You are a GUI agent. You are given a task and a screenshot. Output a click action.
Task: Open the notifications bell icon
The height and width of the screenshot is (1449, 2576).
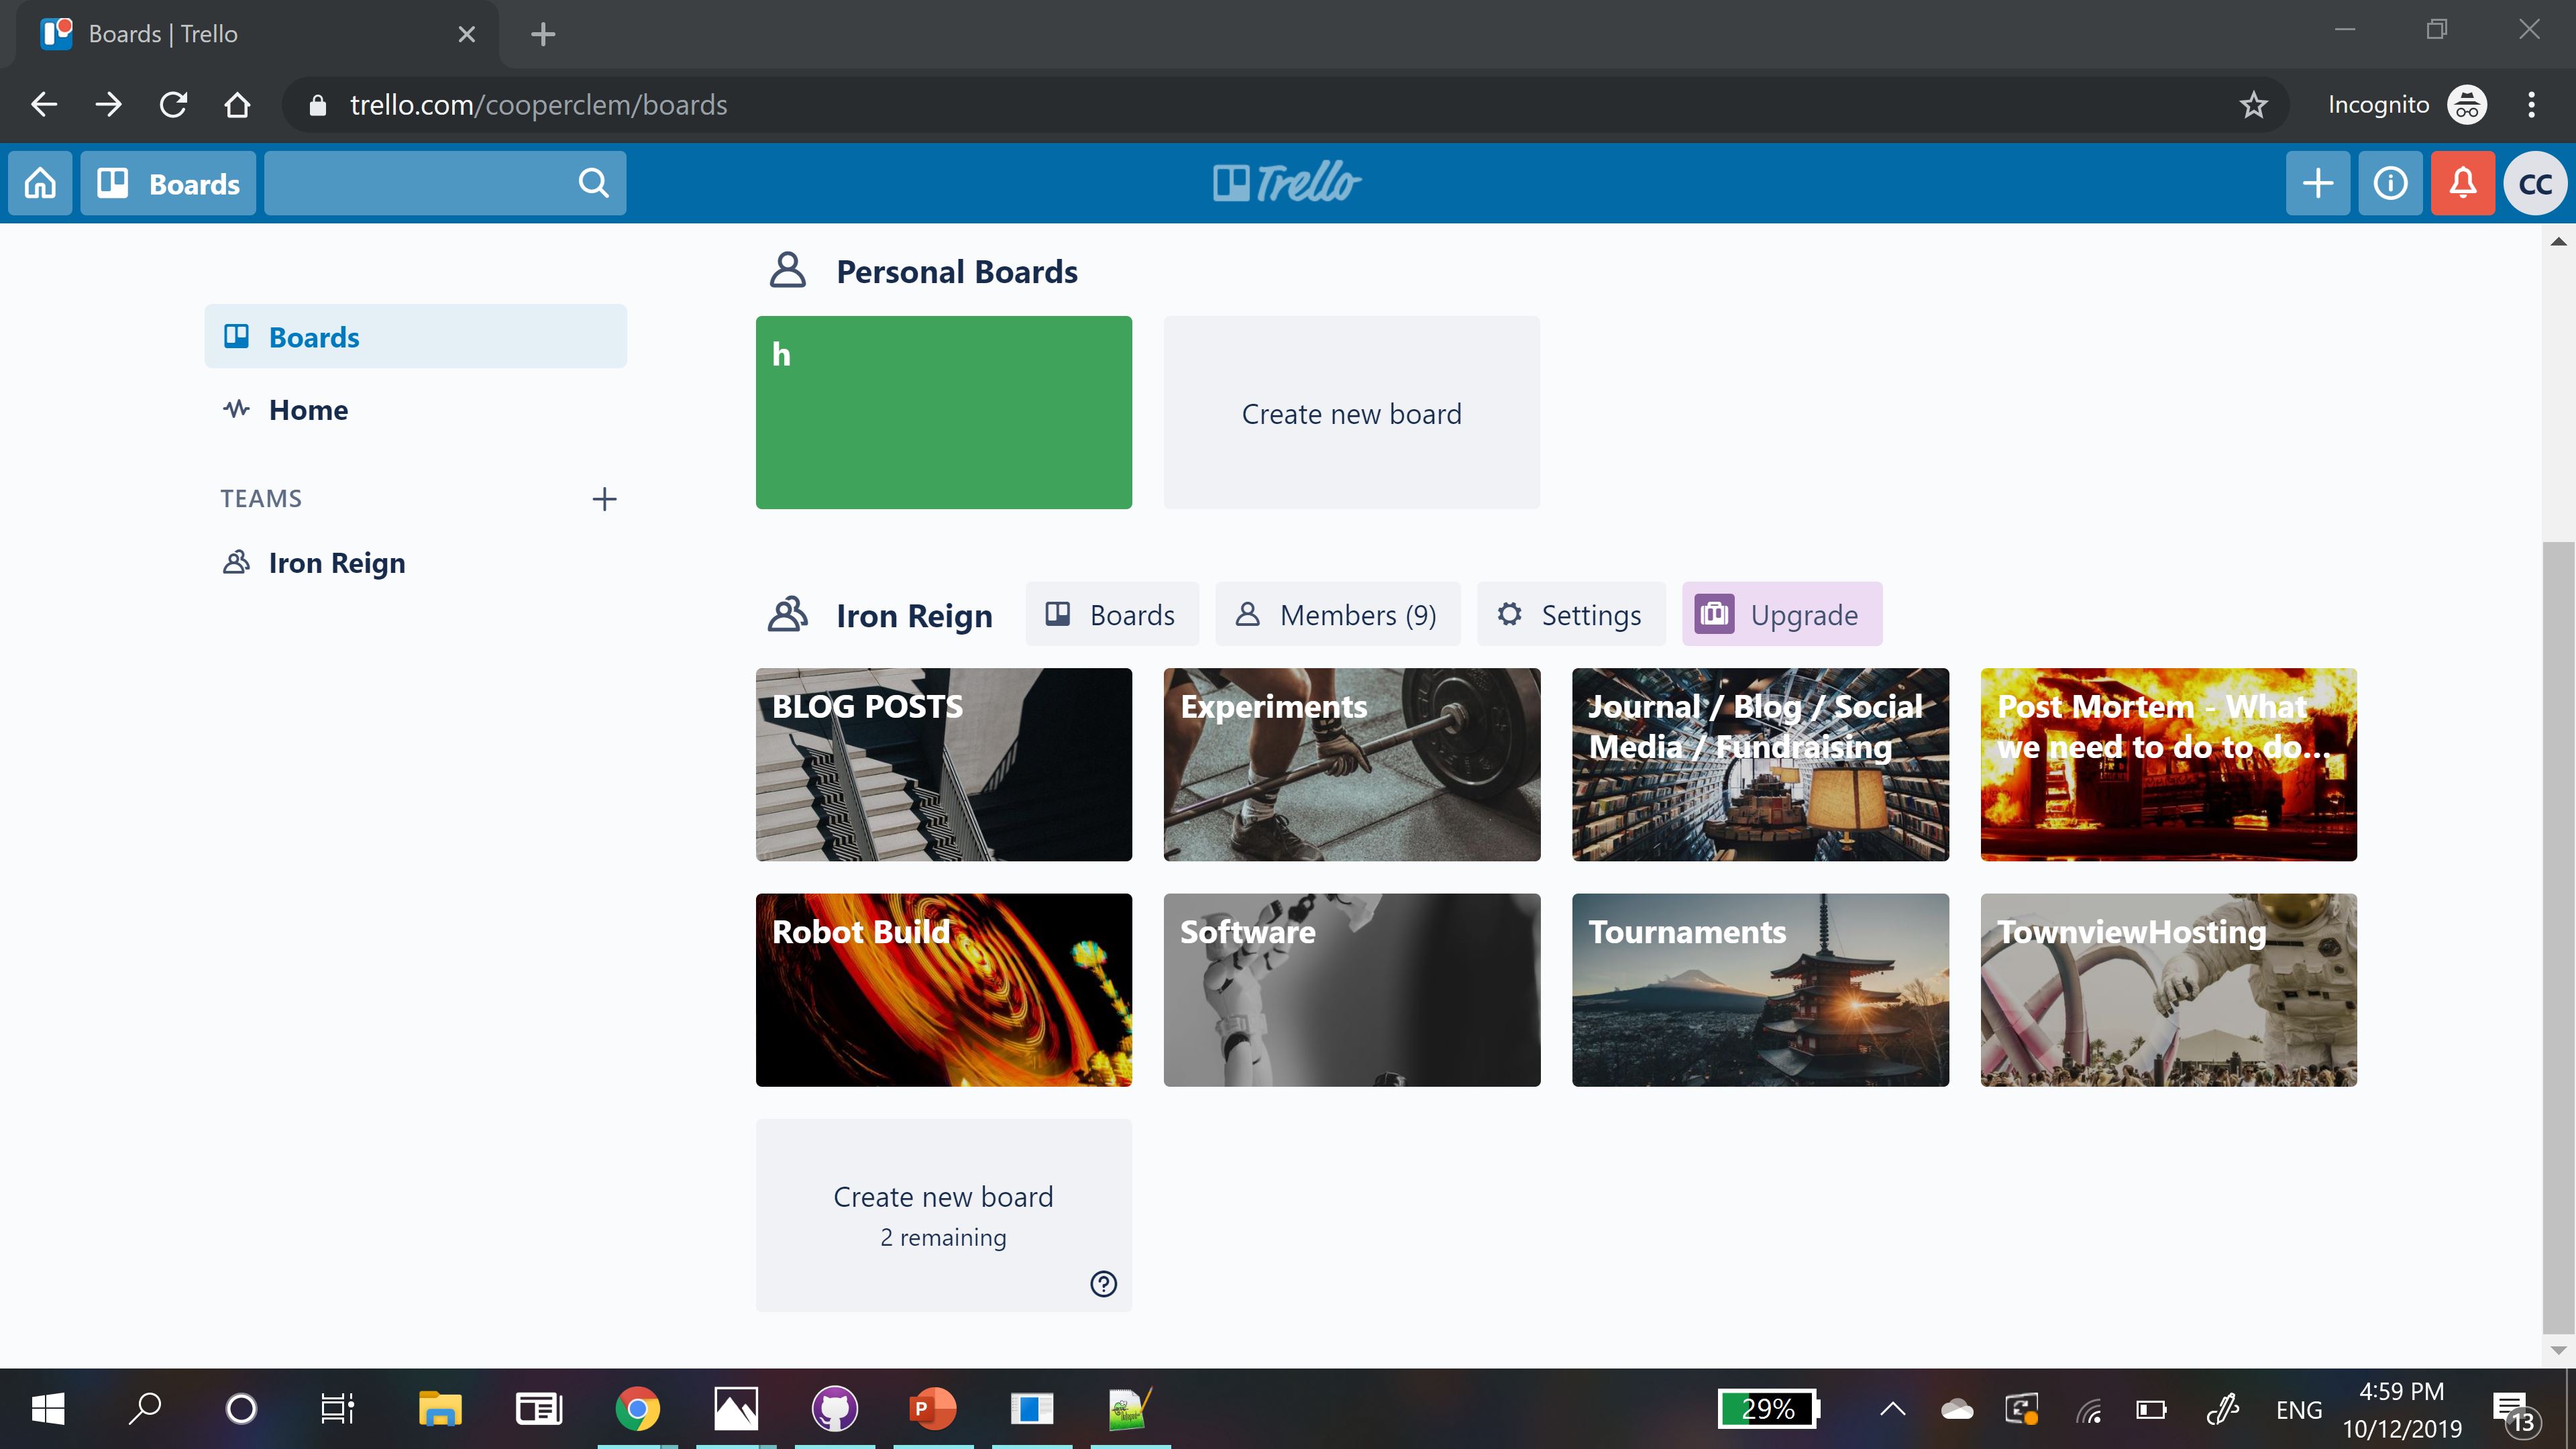(x=2461, y=182)
